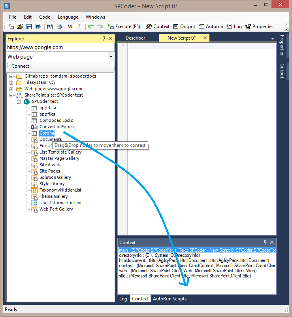
Task: Open the toolbar overflow arrow
Action: pyautogui.click(x=286, y=29)
